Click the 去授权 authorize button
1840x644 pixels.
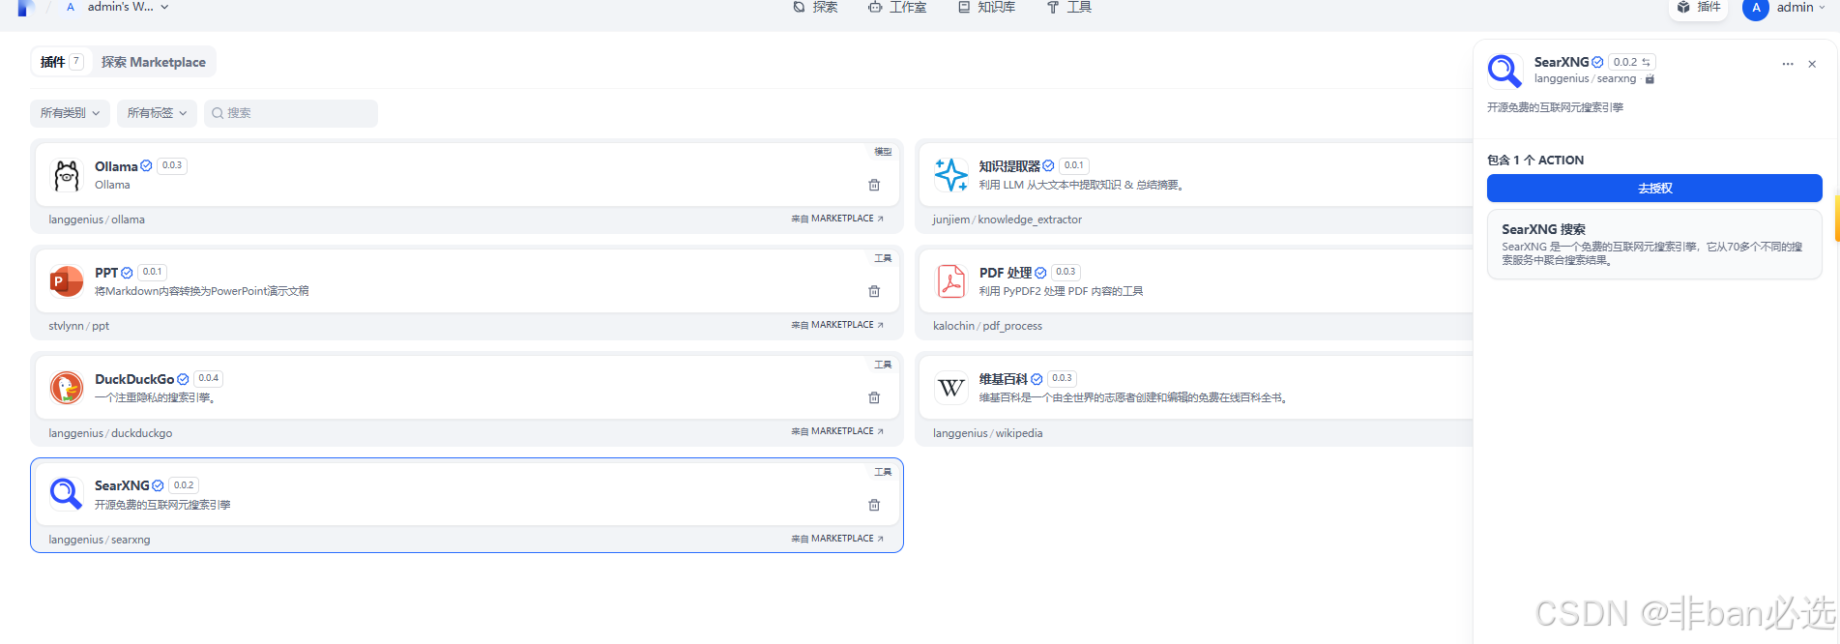coord(1654,188)
